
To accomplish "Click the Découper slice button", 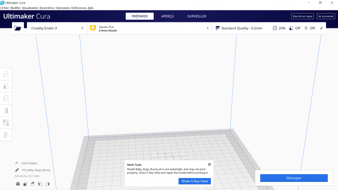I will (294, 178).
